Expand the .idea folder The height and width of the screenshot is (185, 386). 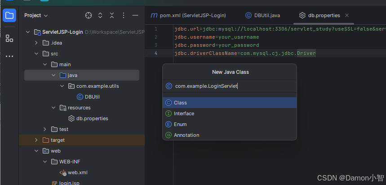pos(36,43)
